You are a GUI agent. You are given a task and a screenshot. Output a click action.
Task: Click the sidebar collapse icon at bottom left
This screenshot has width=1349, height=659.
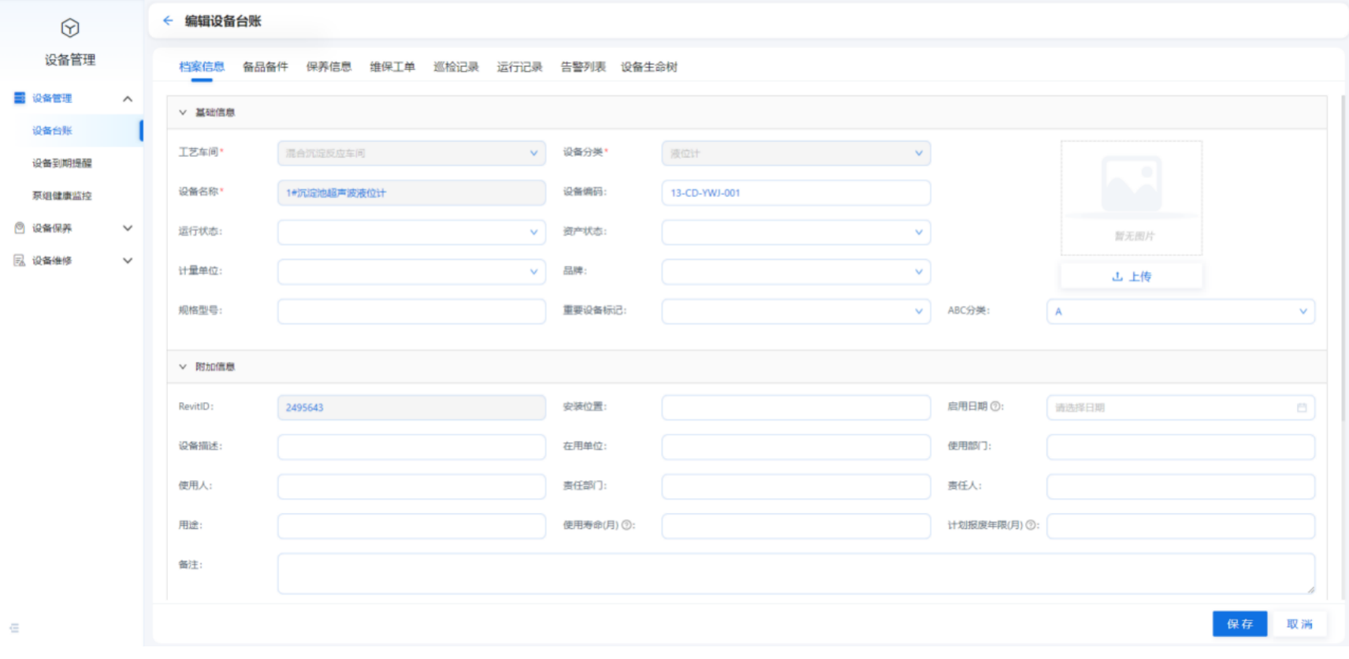tap(14, 628)
